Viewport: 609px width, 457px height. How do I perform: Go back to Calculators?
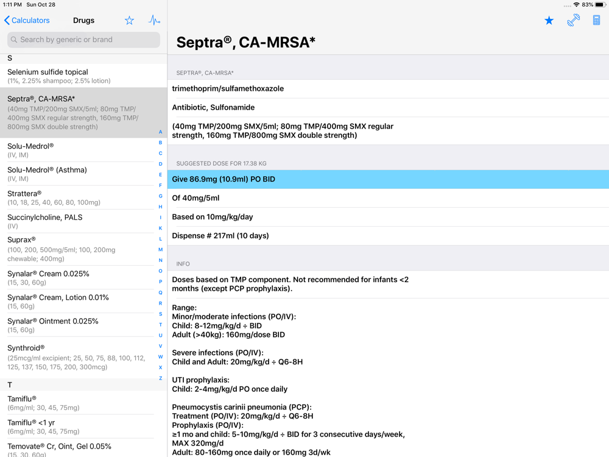27,20
